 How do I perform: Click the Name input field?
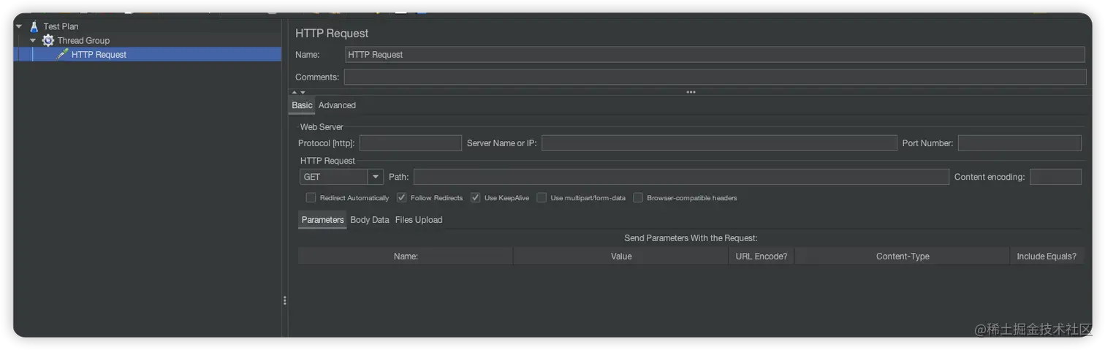(x=715, y=54)
